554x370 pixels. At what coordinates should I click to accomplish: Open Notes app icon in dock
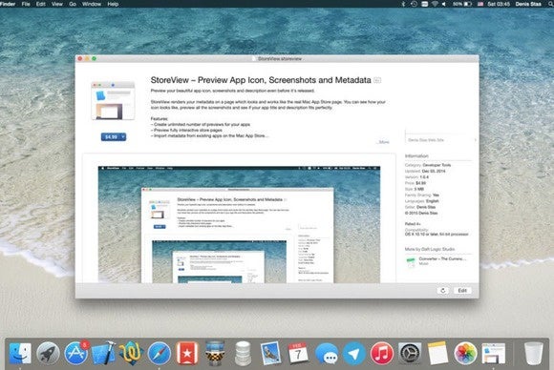437,353
